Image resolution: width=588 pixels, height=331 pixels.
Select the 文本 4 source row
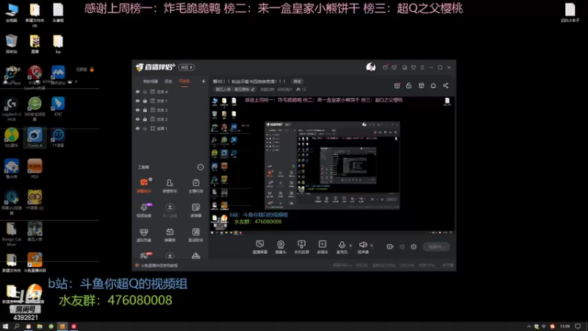click(x=171, y=91)
